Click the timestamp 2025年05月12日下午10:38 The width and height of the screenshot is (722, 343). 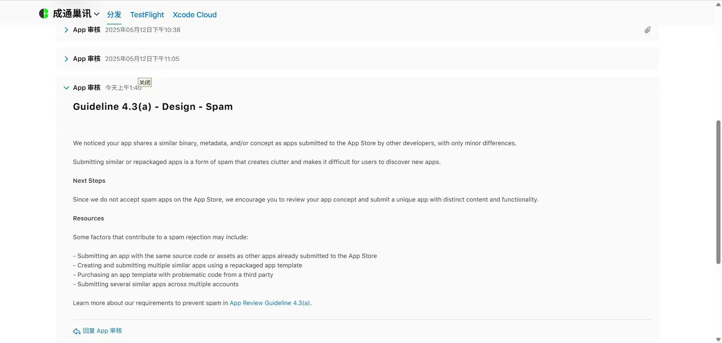coord(143,30)
